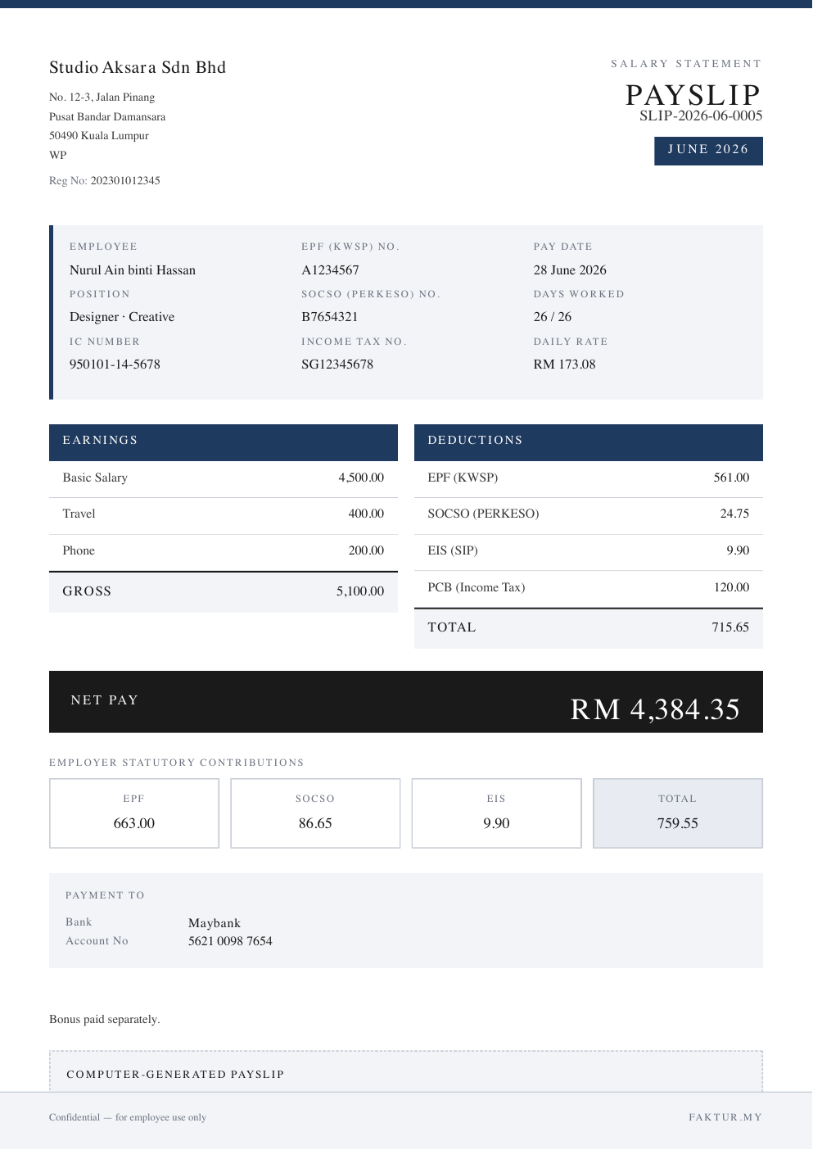Image resolution: width=813 pixels, height=1150 pixels.
Task: Click the deductions TOTAL value 715.65
Action: [x=730, y=627]
